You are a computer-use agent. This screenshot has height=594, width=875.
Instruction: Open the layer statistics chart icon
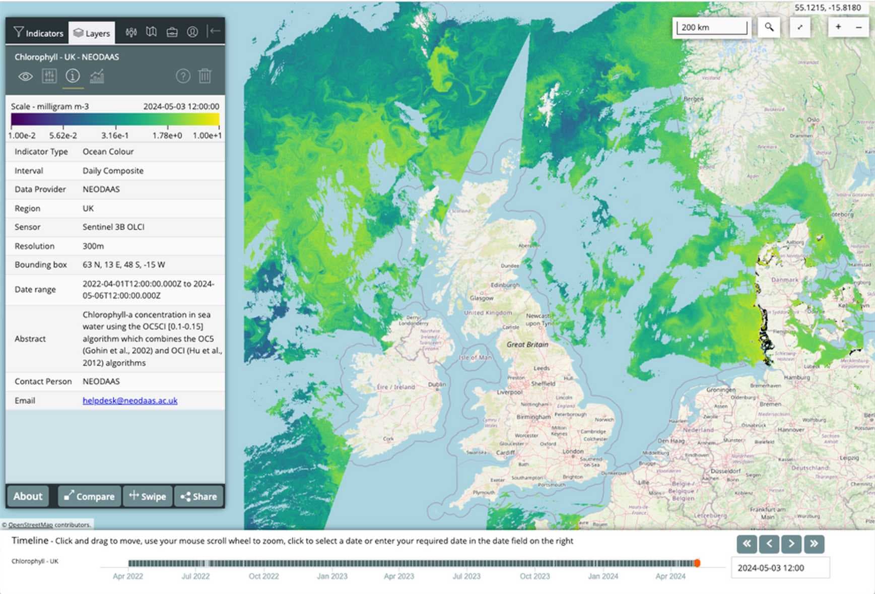pyautogui.click(x=97, y=77)
